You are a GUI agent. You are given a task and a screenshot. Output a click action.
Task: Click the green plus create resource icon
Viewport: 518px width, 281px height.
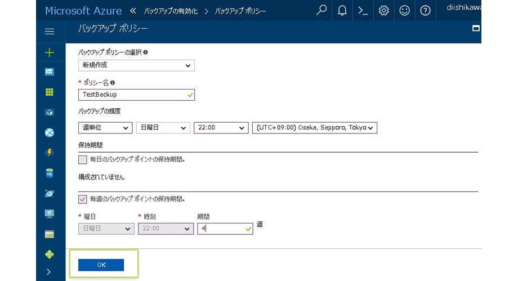50,52
